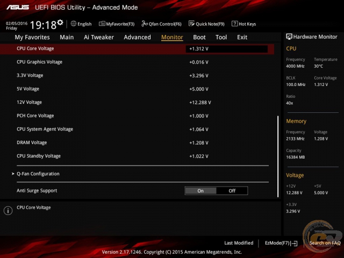This screenshot has width=344, height=258.
Task: Click the 19:18 clock display
Action: point(43,25)
